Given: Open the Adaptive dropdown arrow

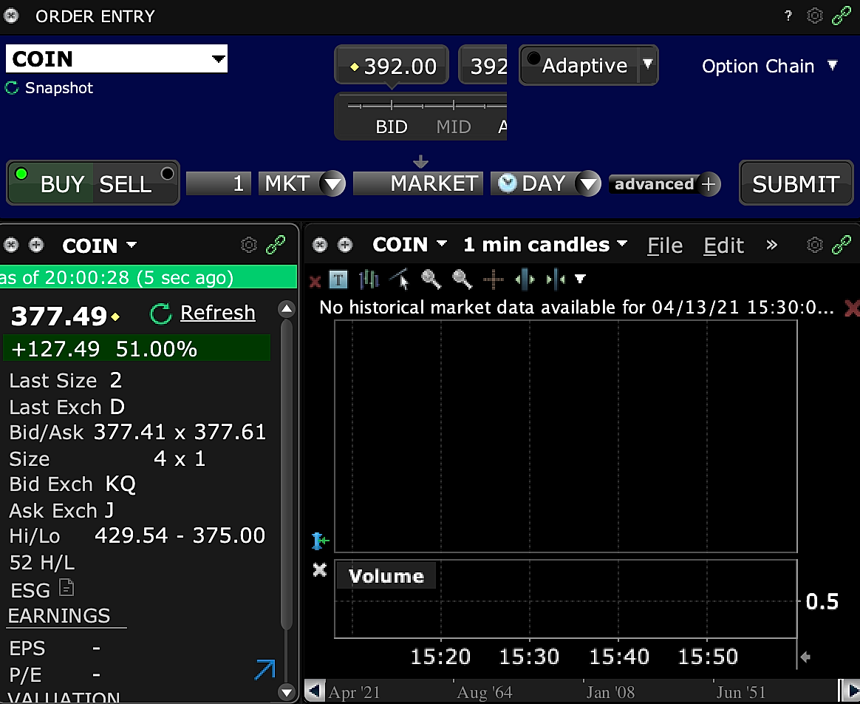Looking at the screenshot, I should coord(648,64).
